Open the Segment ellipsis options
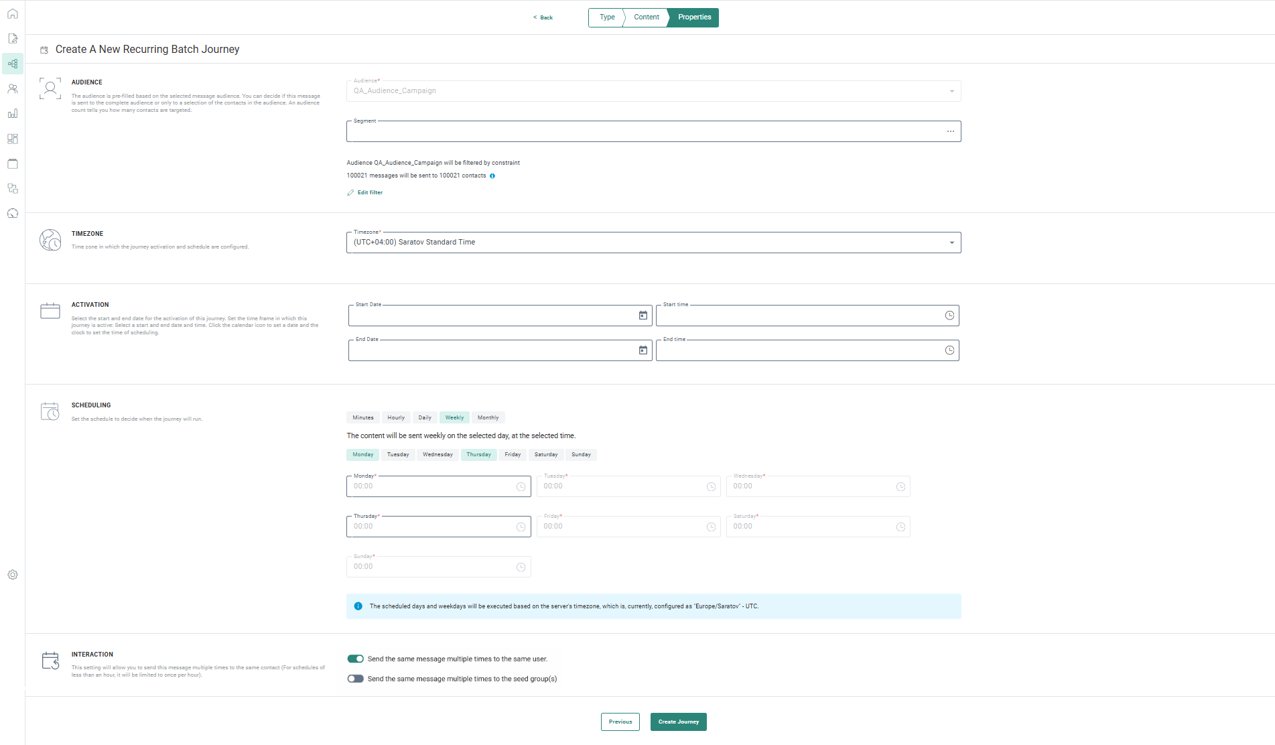1275x745 pixels. 950,131
